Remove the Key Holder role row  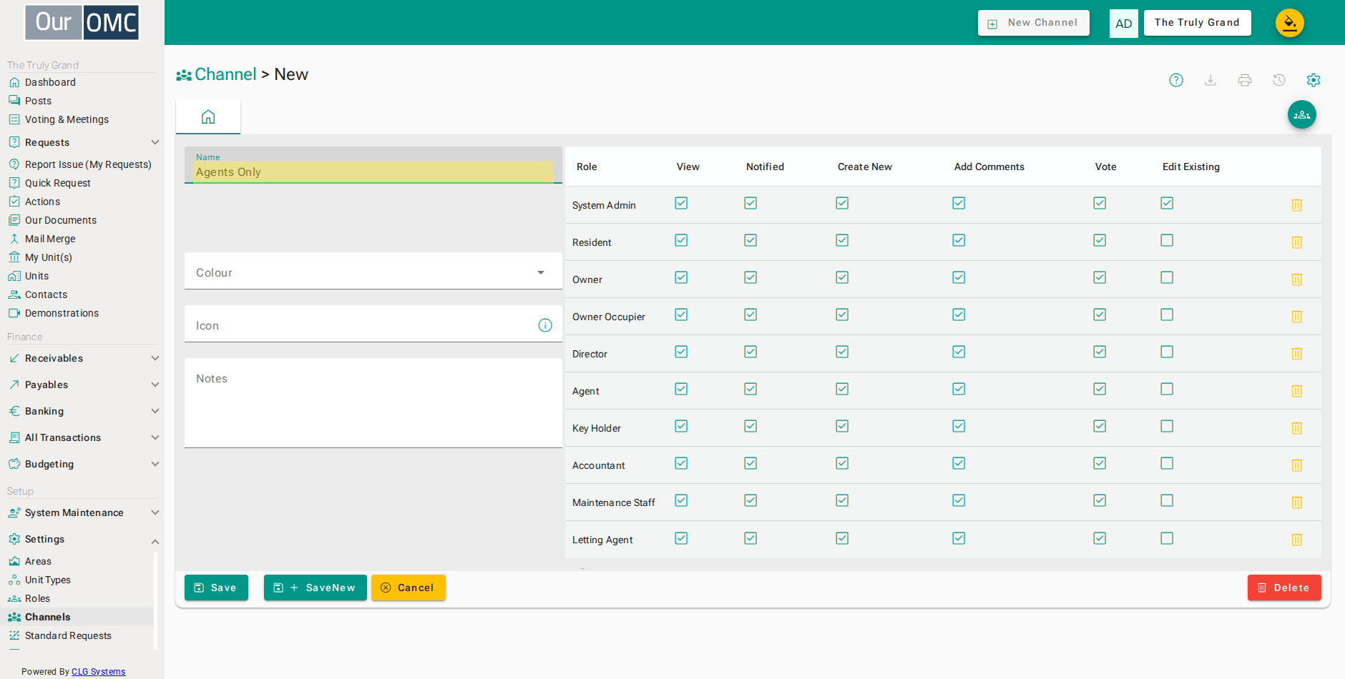point(1296,428)
